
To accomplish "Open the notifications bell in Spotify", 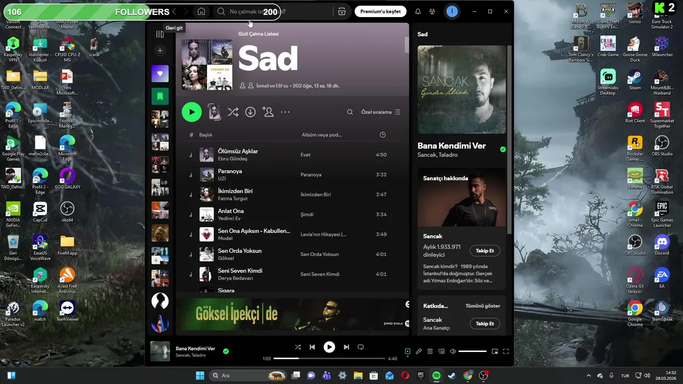I will coord(418,11).
